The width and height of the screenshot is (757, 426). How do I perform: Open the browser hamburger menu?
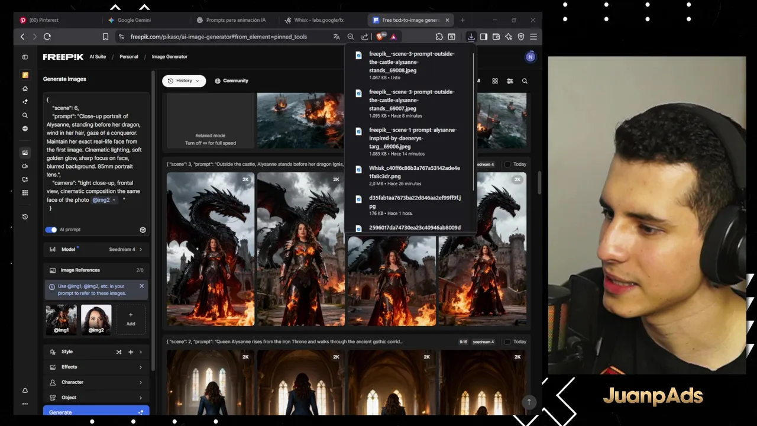[533, 37]
